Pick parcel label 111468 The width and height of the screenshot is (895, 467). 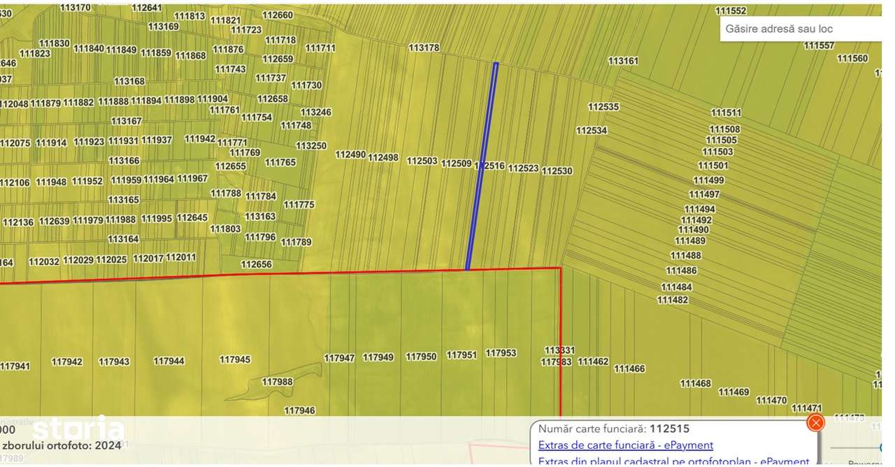point(696,383)
